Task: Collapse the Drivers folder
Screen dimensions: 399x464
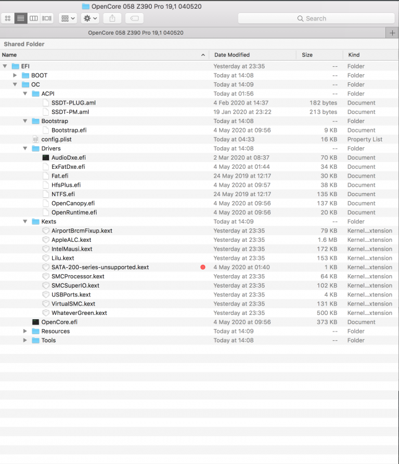Action: click(x=25, y=148)
